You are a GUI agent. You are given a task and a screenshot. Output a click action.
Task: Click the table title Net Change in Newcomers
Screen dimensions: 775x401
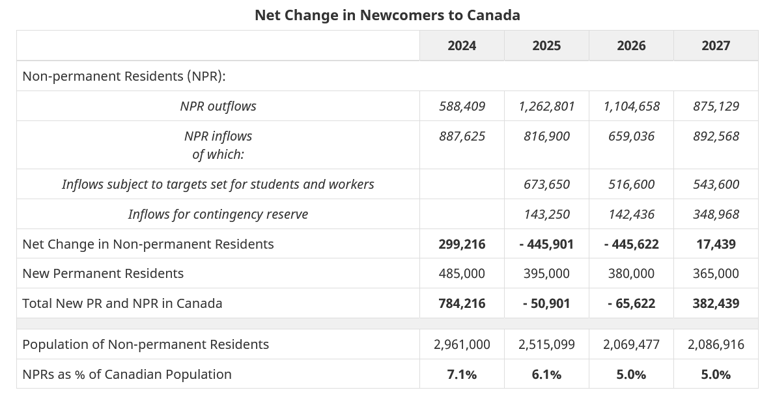[x=387, y=15]
